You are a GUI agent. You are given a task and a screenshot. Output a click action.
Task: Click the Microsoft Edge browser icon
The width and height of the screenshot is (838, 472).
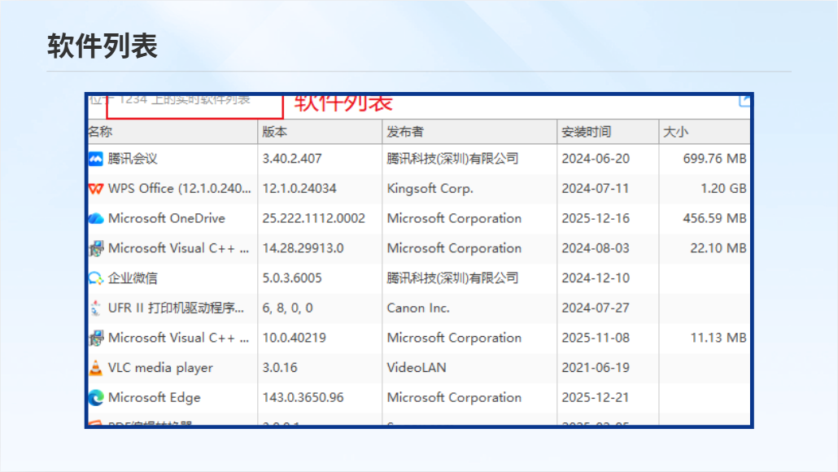tap(96, 398)
